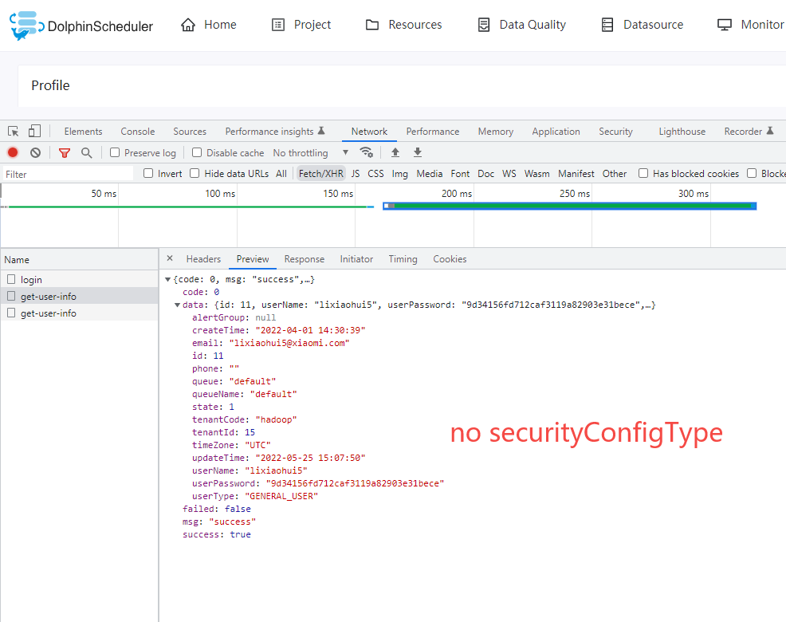The width and height of the screenshot is (786, 622).
Task: Click the import HAR file icon
Action: click(x=395, y=152)
